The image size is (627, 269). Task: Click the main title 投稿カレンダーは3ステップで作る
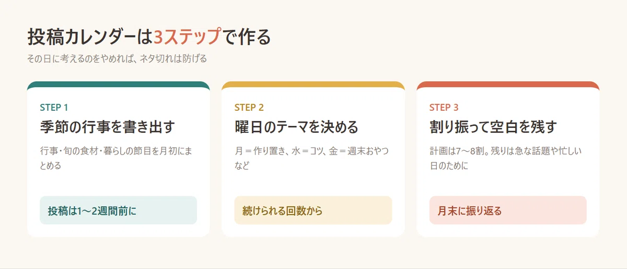[149, 37]
